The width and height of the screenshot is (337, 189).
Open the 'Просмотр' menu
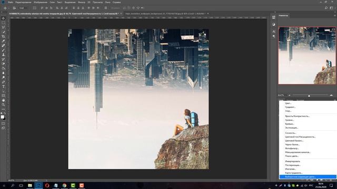coord(97,2)
